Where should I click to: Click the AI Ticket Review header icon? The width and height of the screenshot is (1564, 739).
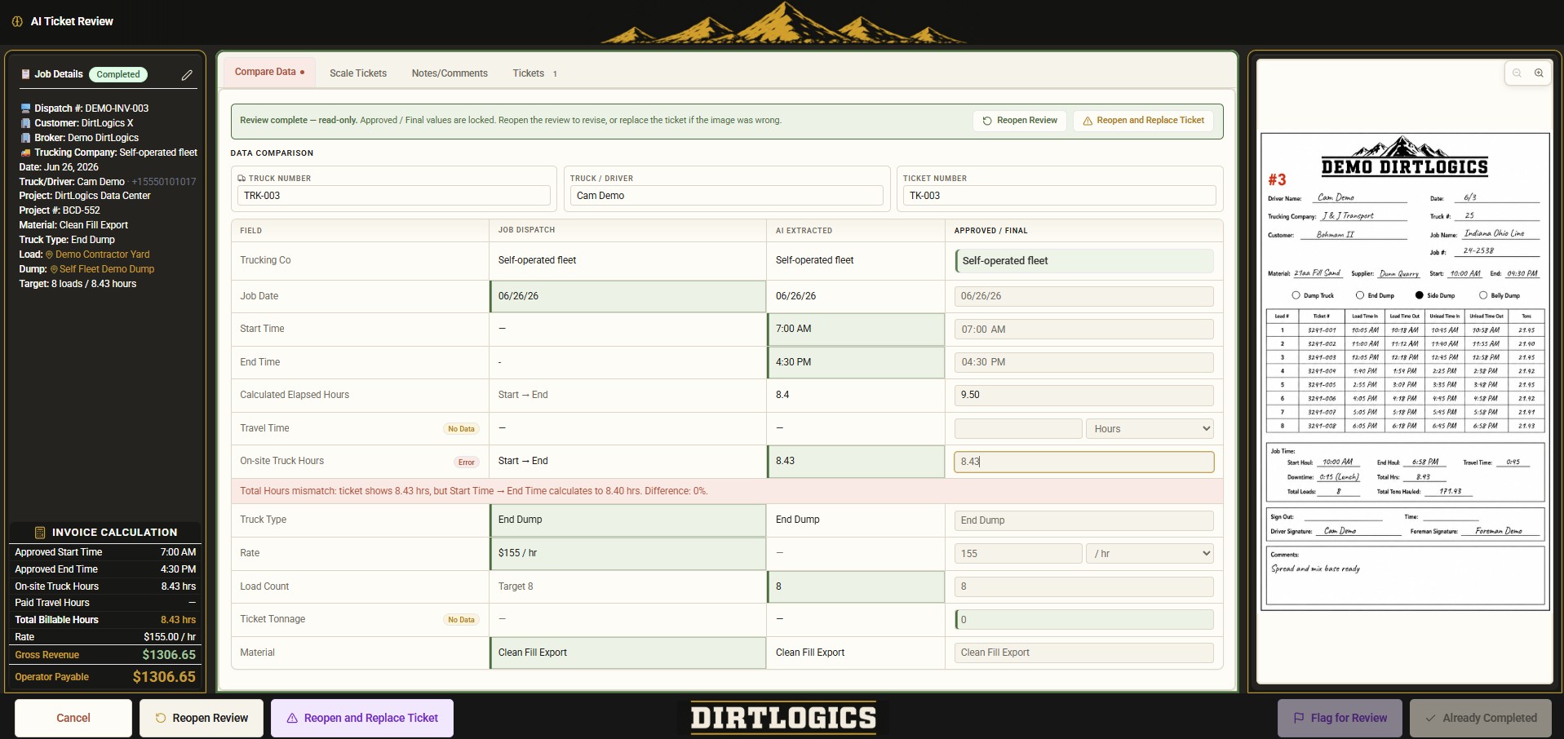click(17, 21)
